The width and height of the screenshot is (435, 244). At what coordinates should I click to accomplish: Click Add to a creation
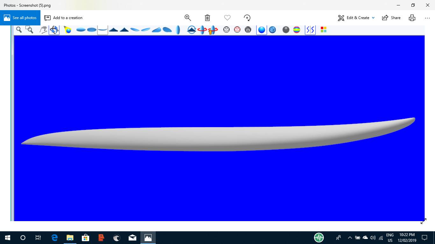pos(63,18)
